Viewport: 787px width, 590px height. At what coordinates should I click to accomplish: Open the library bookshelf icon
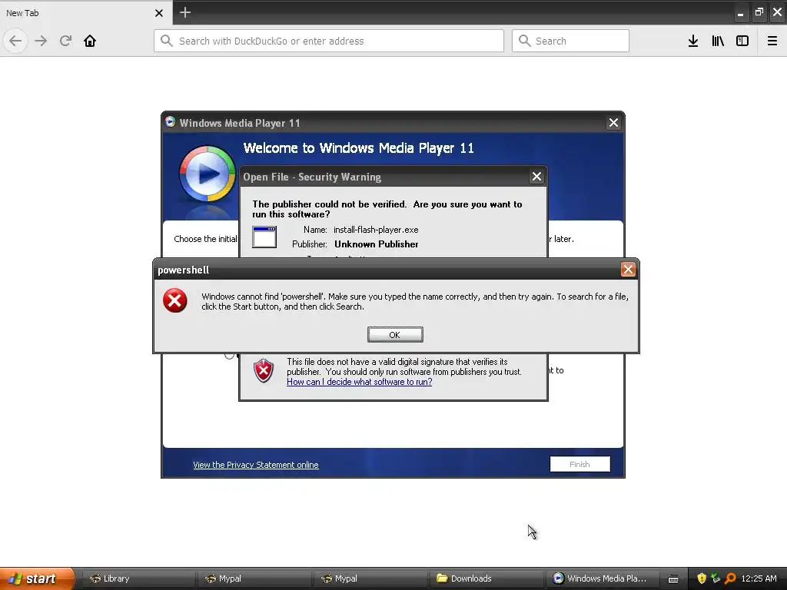pyautogui.click(x=718, y=41)
